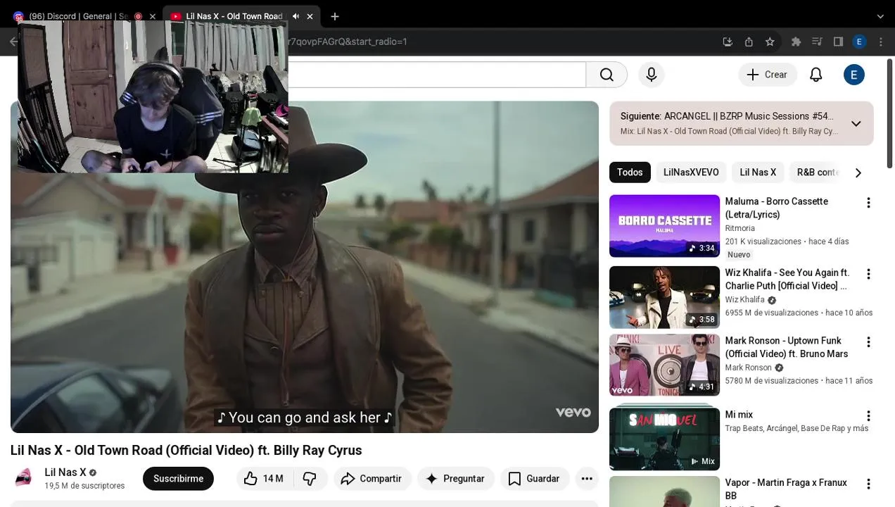Screen dimensions: 895x507
Task: Open the Mi mix playlist thumbnail
Action: [664, 439]
